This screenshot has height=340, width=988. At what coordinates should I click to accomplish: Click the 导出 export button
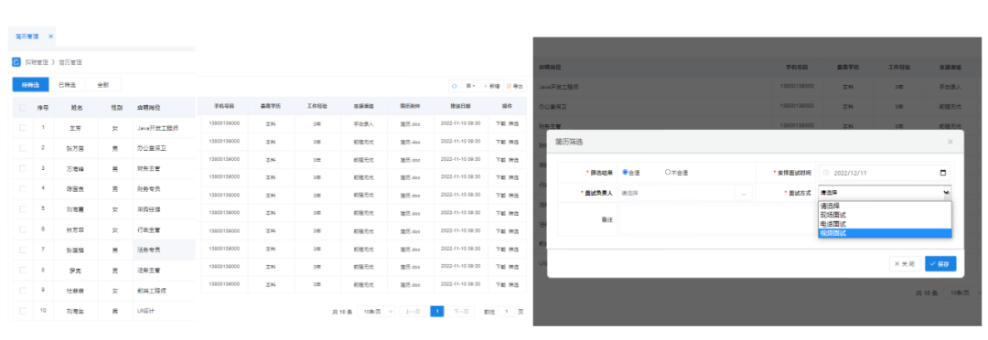coord(515,86)
